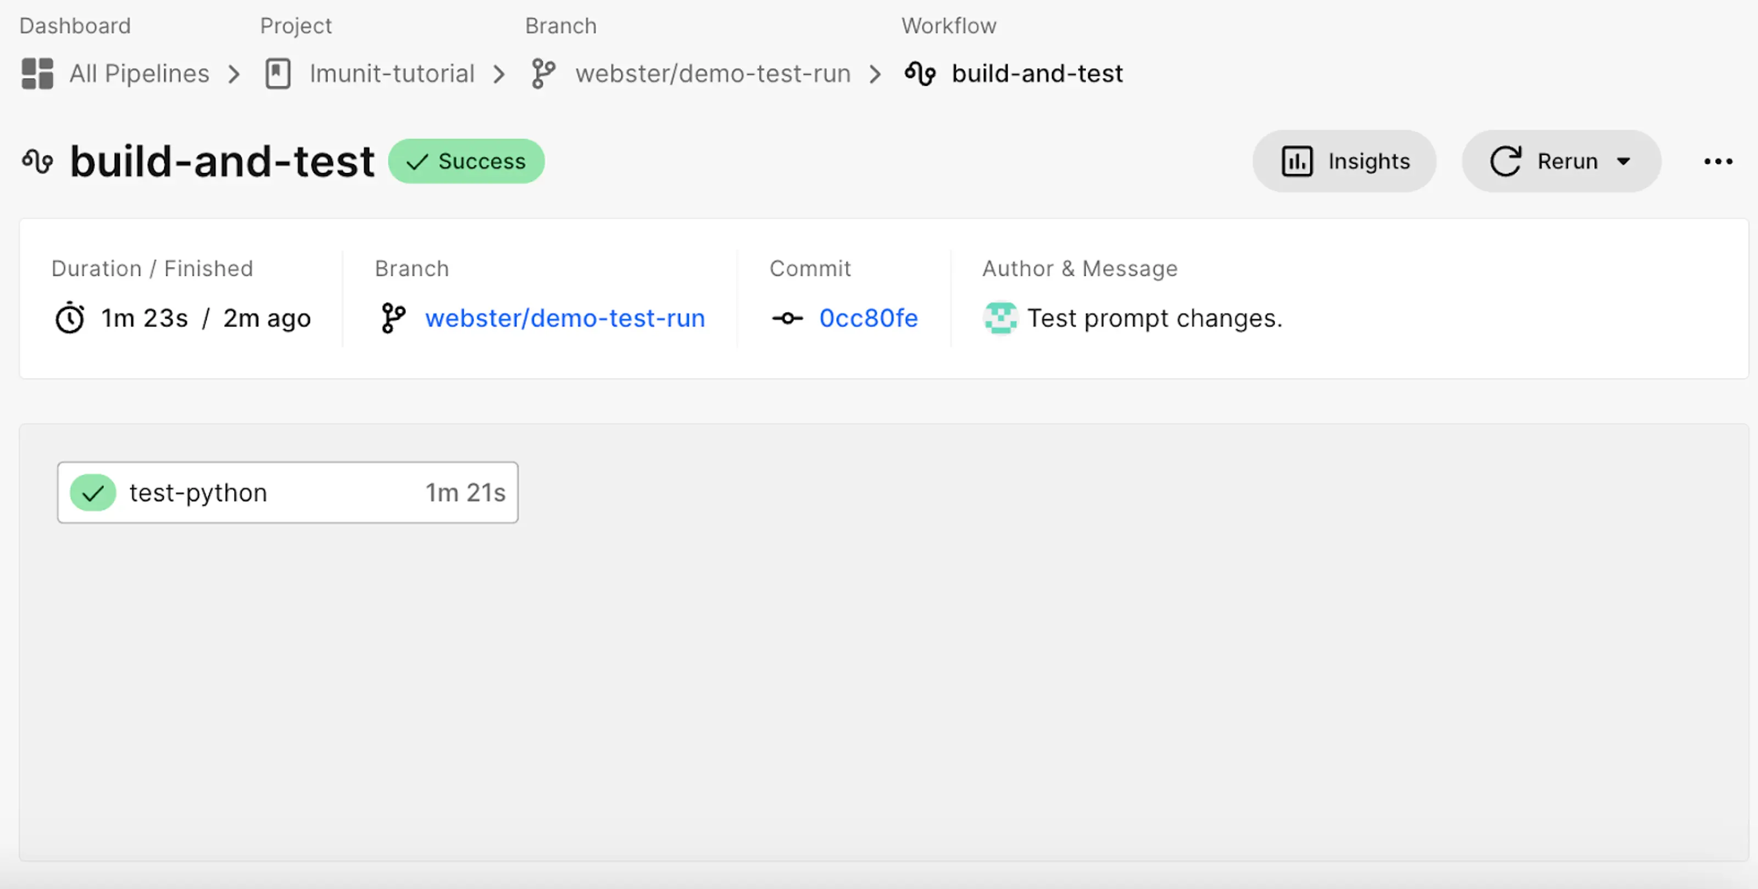
Task: Click the author avatar image
Action: click(1000, 318)
